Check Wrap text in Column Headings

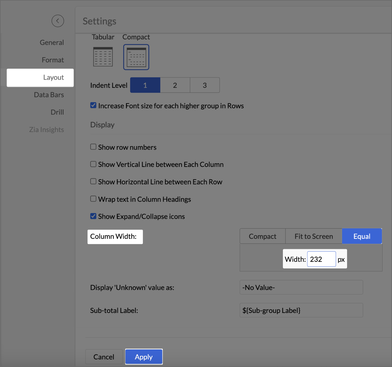tap(93, 199)
